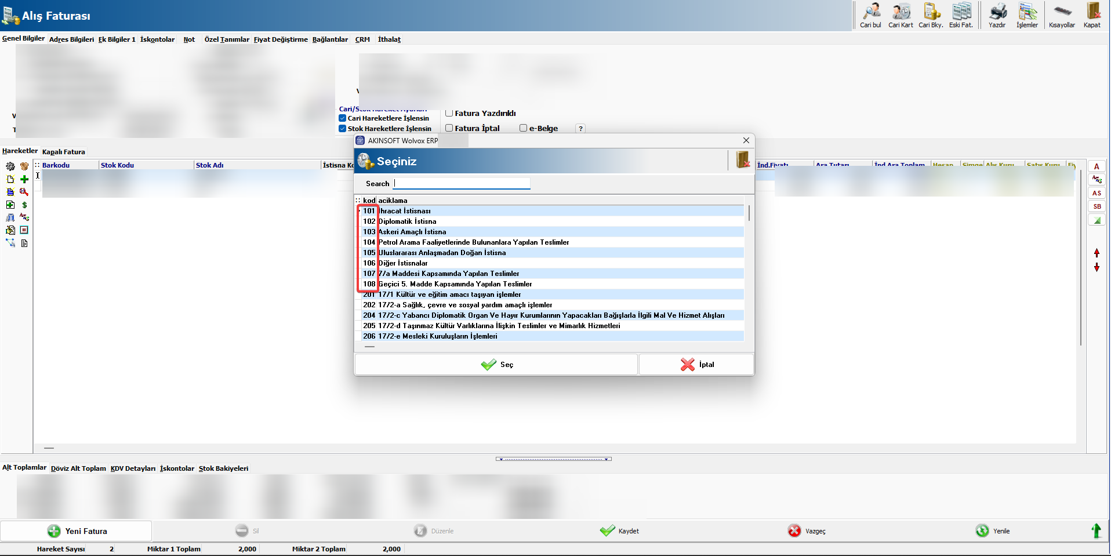
Task: Expand the collapsed panel splitter bar
Action: (x=553, y=459)
